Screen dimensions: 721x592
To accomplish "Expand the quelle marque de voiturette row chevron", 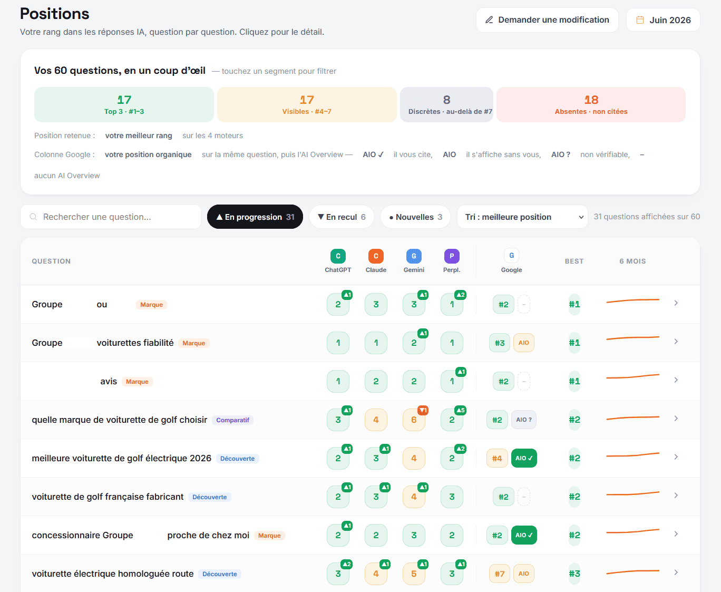I will 676,419.
